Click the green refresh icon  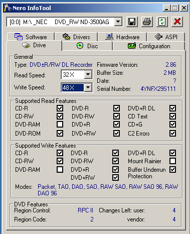coord(162,22)
